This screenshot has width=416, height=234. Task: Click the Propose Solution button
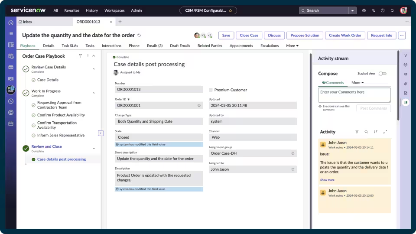[x=305, y=35]
